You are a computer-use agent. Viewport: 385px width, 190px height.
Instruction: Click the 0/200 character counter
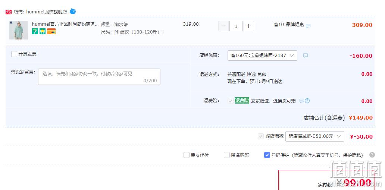click(150, 81)
